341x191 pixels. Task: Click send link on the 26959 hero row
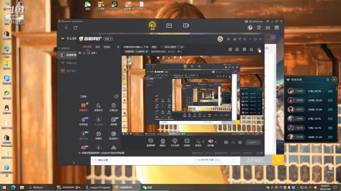pos(330,100)
